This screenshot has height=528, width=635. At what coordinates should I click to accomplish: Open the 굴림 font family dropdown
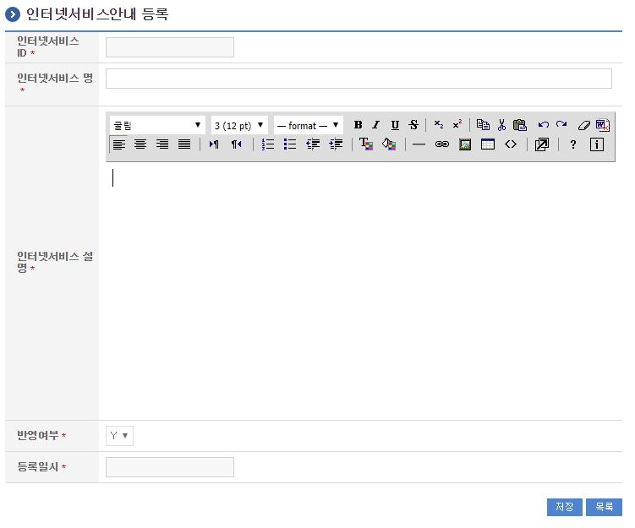(157, 125)
